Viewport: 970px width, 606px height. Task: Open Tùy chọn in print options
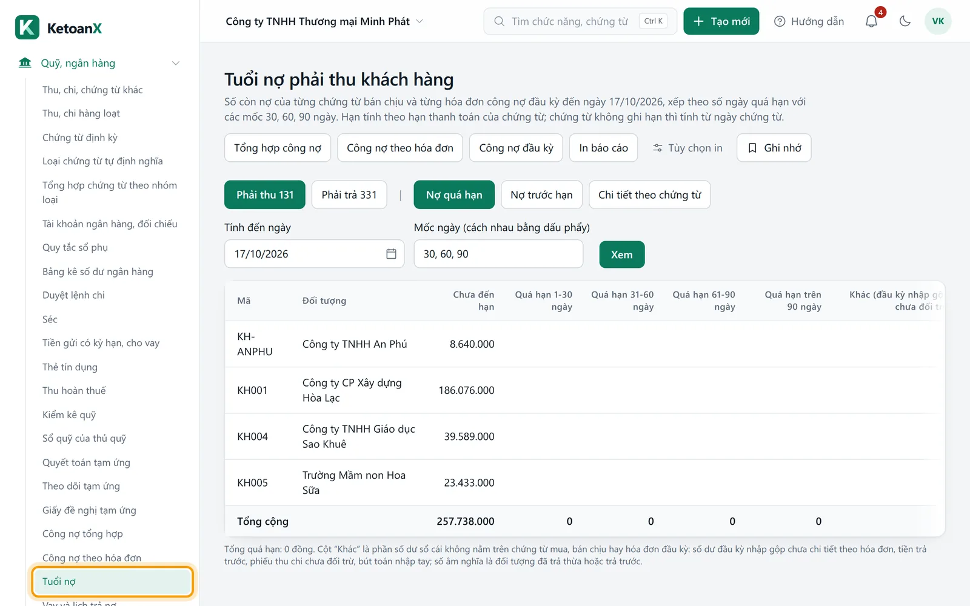pos(687,148)
